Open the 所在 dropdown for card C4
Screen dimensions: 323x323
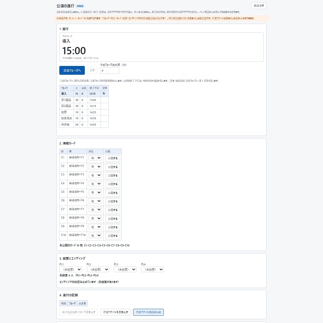coord(95,184)
